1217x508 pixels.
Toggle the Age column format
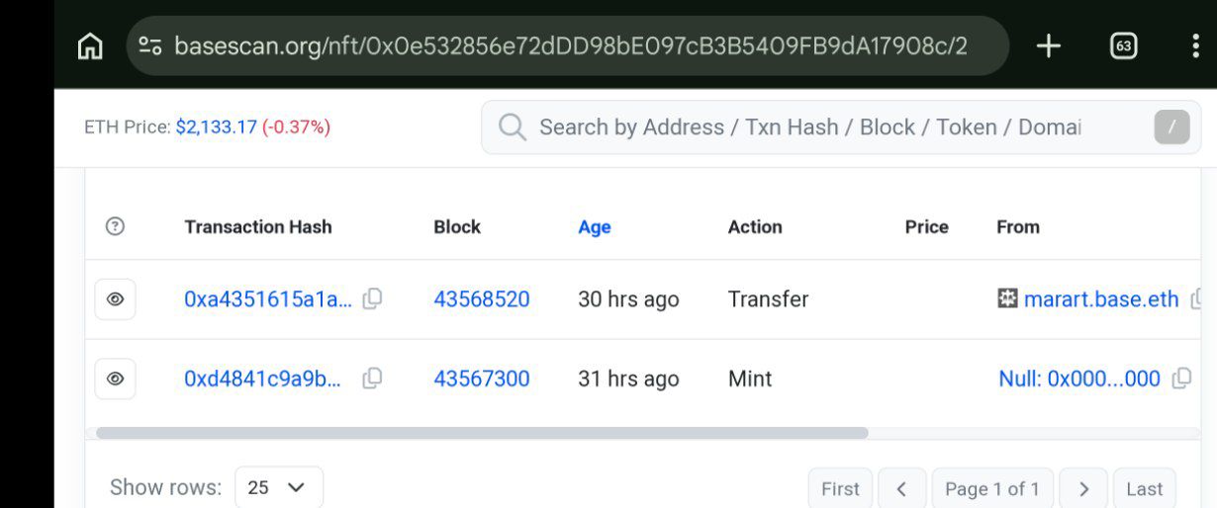tap(594, 226)
